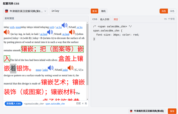Click the 配置词典 CSS title
Viewport: 178px width, 114px height.
[x=11, y=4]
